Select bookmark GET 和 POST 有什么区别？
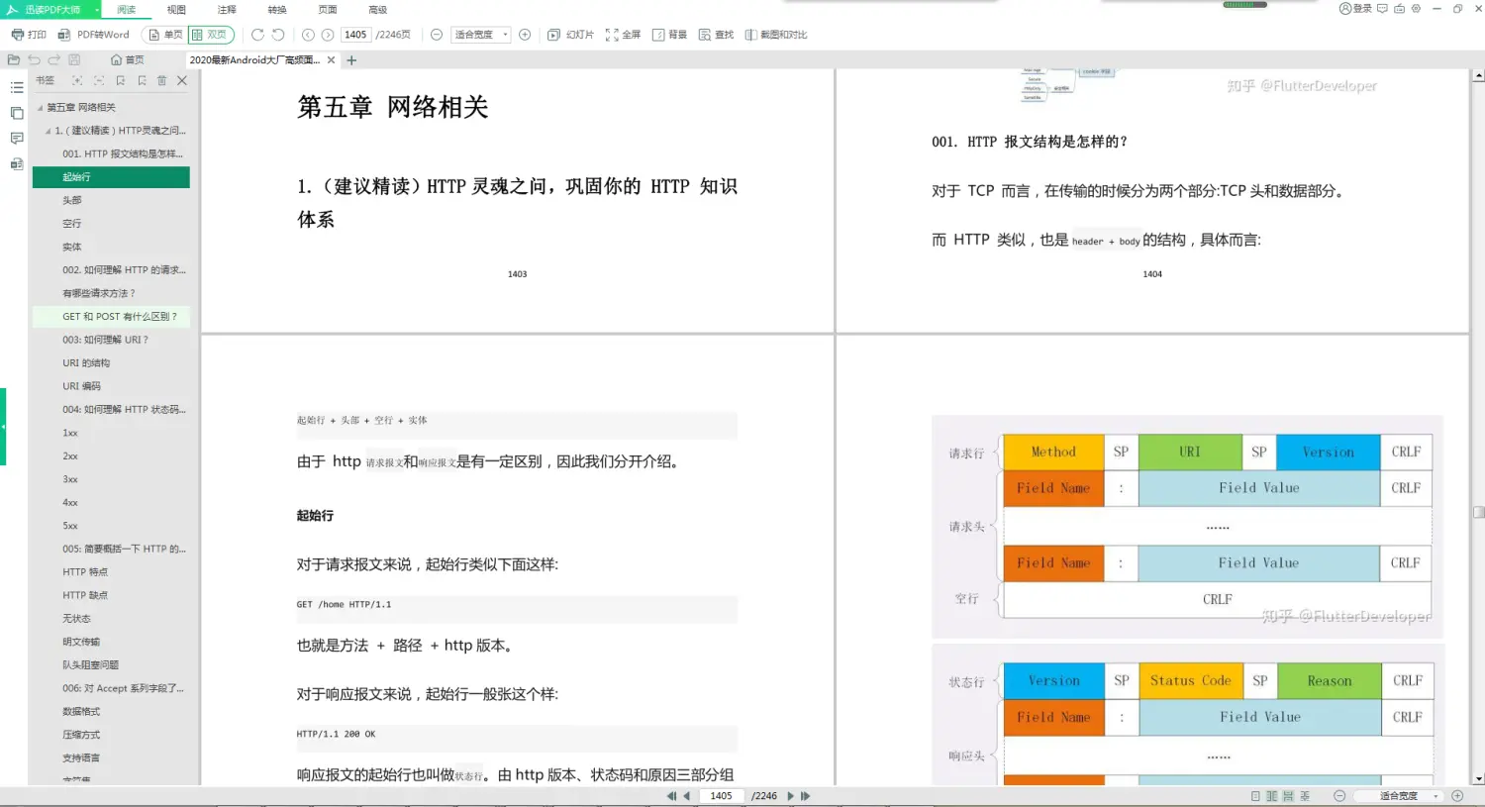Viewport: 1485px width, 807px height. click(x=119, y=316)
